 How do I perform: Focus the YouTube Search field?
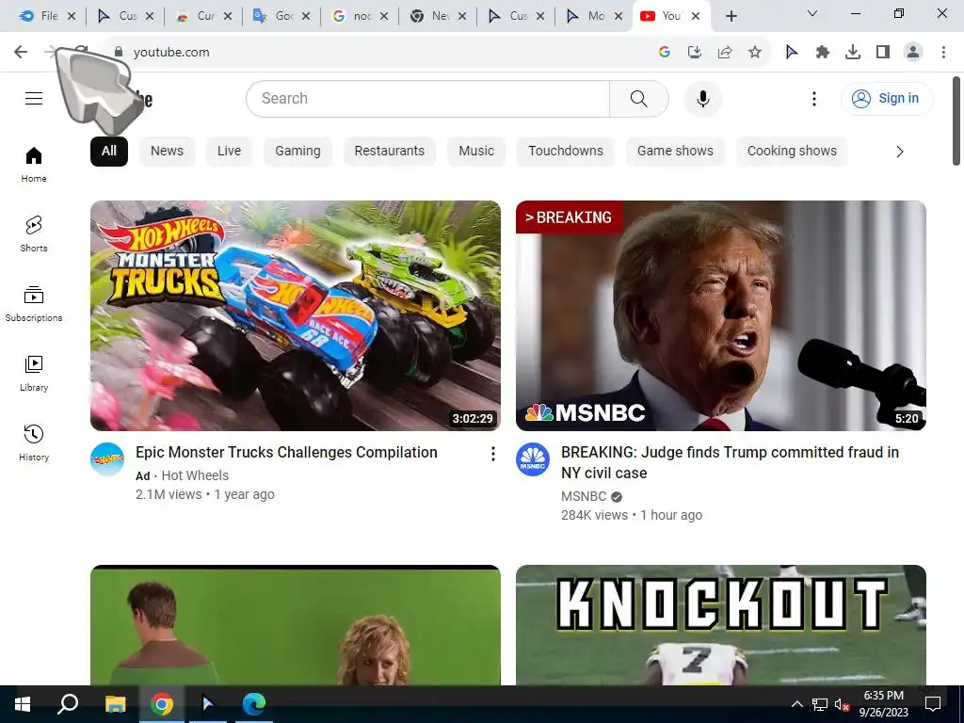pos(428,98)
